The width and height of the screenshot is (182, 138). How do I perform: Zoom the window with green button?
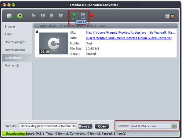tap(13, 5)
